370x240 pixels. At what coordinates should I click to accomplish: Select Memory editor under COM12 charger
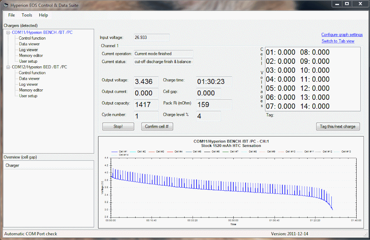(x=31, y=90)
